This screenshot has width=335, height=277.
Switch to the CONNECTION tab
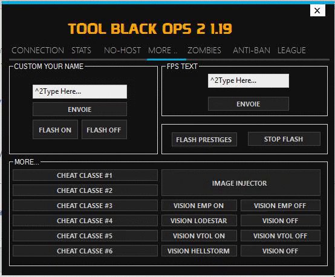(x=38, y=50)
